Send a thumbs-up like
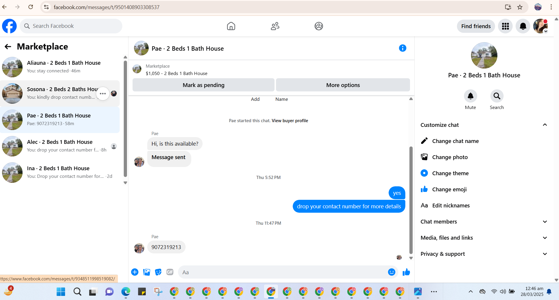Viewport: 559px width, 300px height. pyautogui.click(x=406, y=272)
